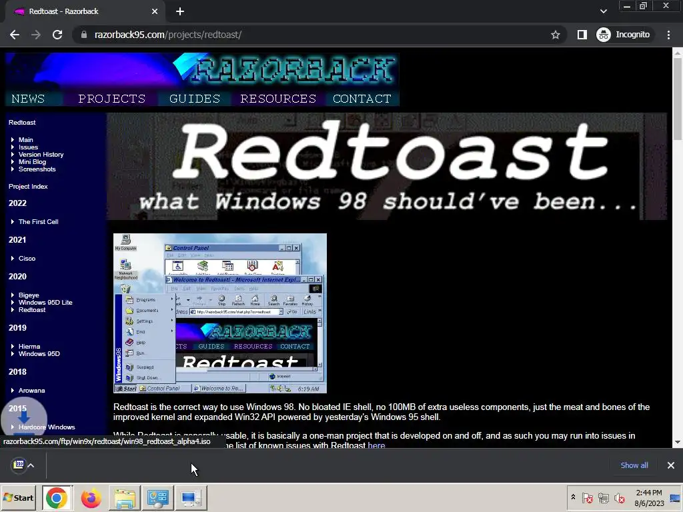Open Chrome's three-dot menu
This screenshot has height=512, width=683.
[668, 35]
